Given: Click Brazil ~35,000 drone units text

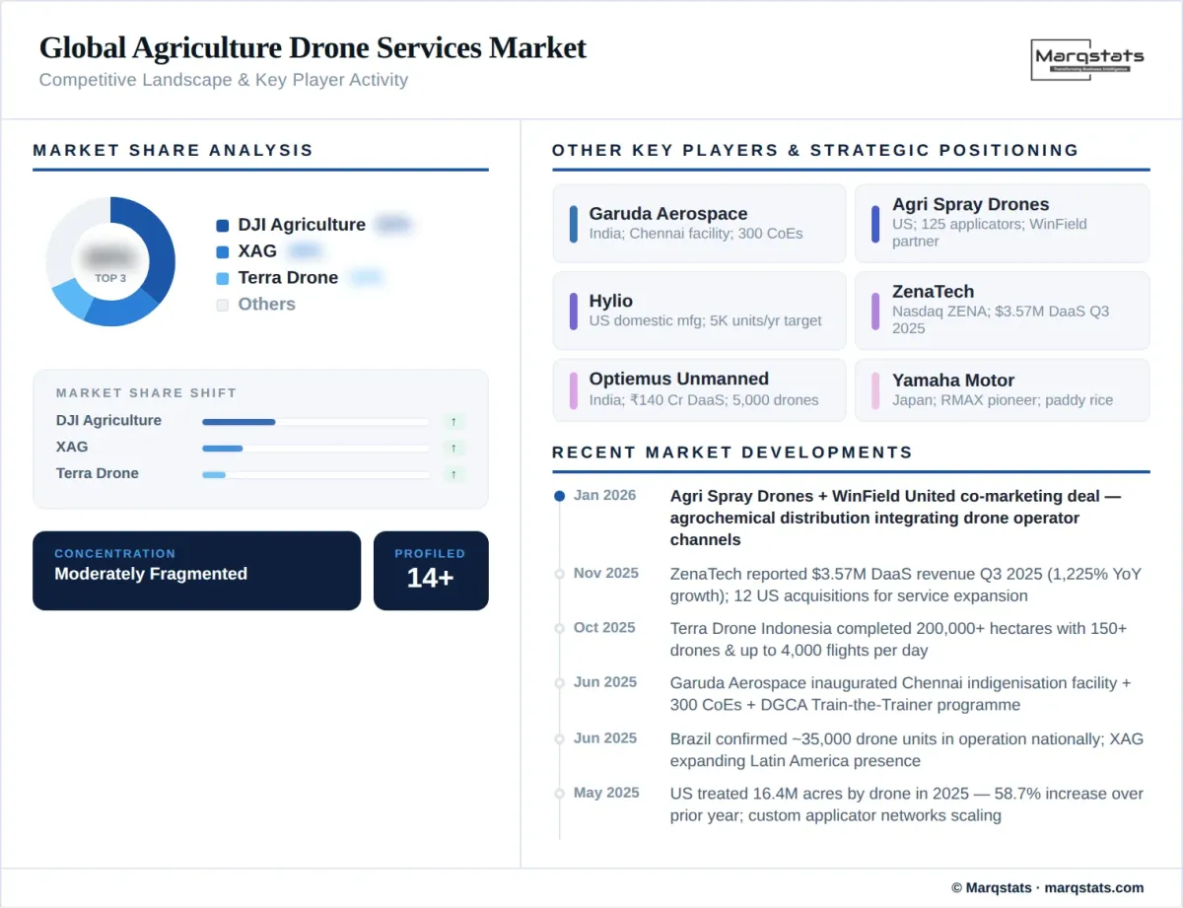Looking at the screenshot, I should click(x=907, y=749).
